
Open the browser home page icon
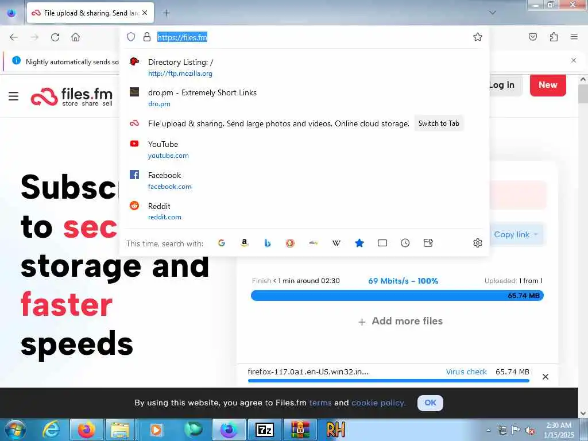(x=75, y=37)
